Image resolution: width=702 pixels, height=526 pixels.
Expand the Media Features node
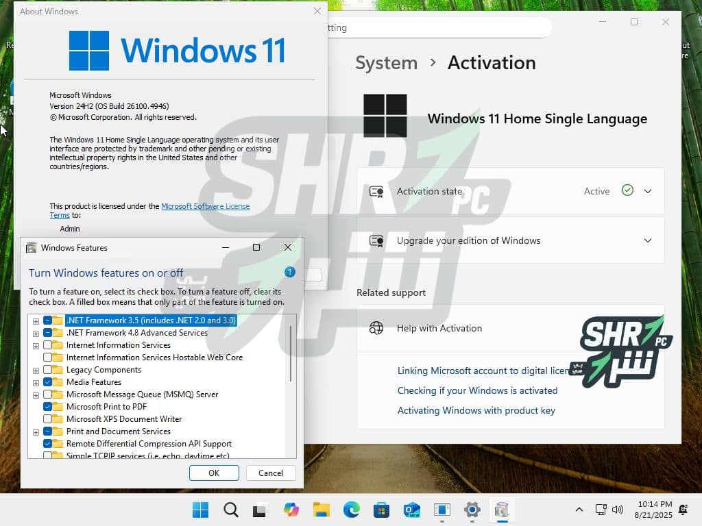pos(36,383)
